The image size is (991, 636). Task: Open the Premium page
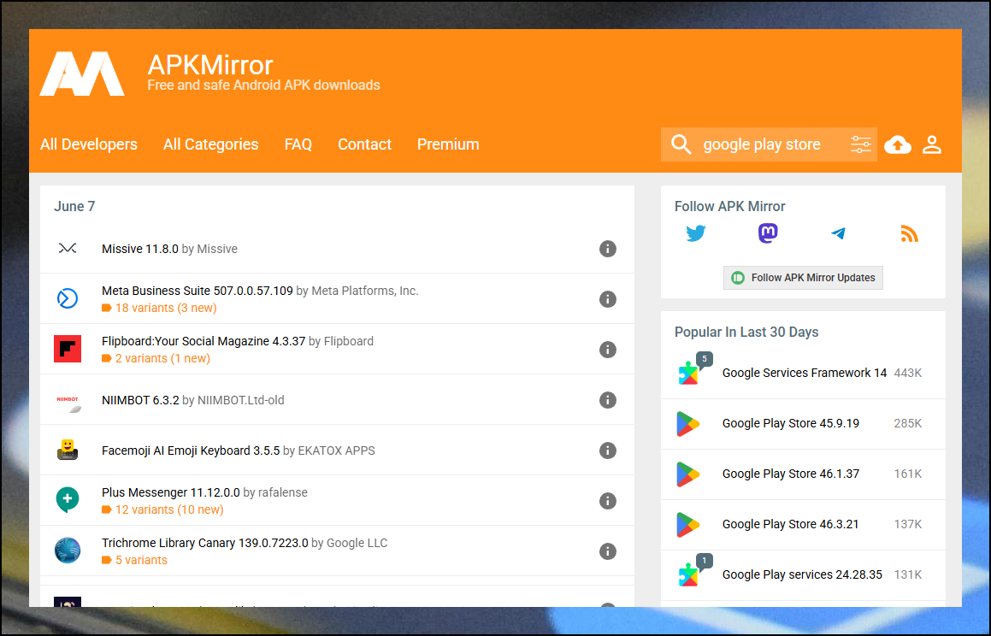[448, 144]
